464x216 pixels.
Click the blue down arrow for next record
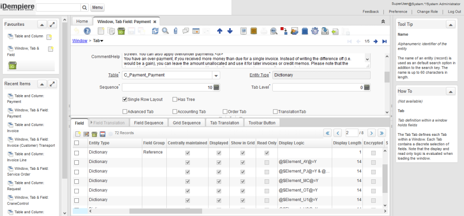tap(230, 31)
